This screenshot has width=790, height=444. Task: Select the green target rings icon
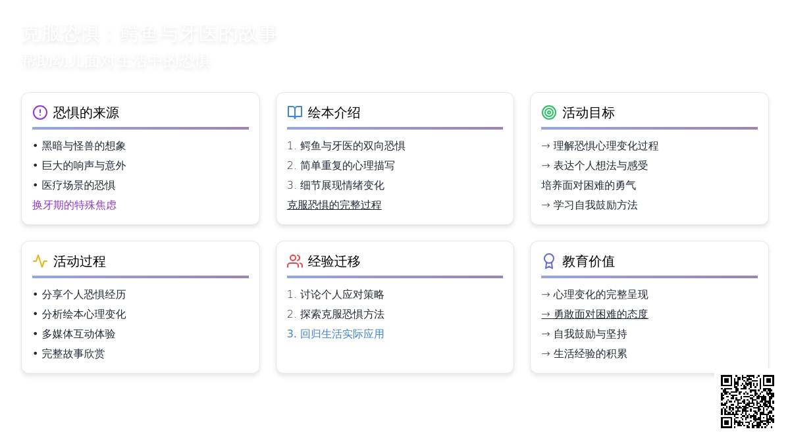point(548,112)
